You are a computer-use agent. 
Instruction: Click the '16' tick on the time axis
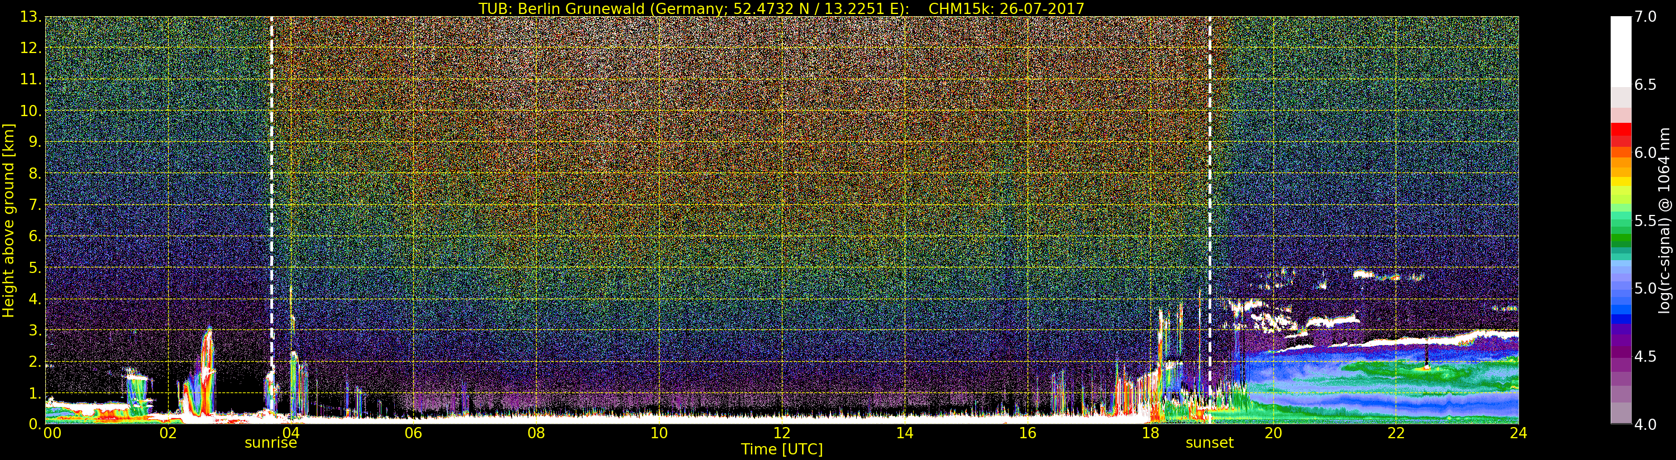(x=1028, y=433)
